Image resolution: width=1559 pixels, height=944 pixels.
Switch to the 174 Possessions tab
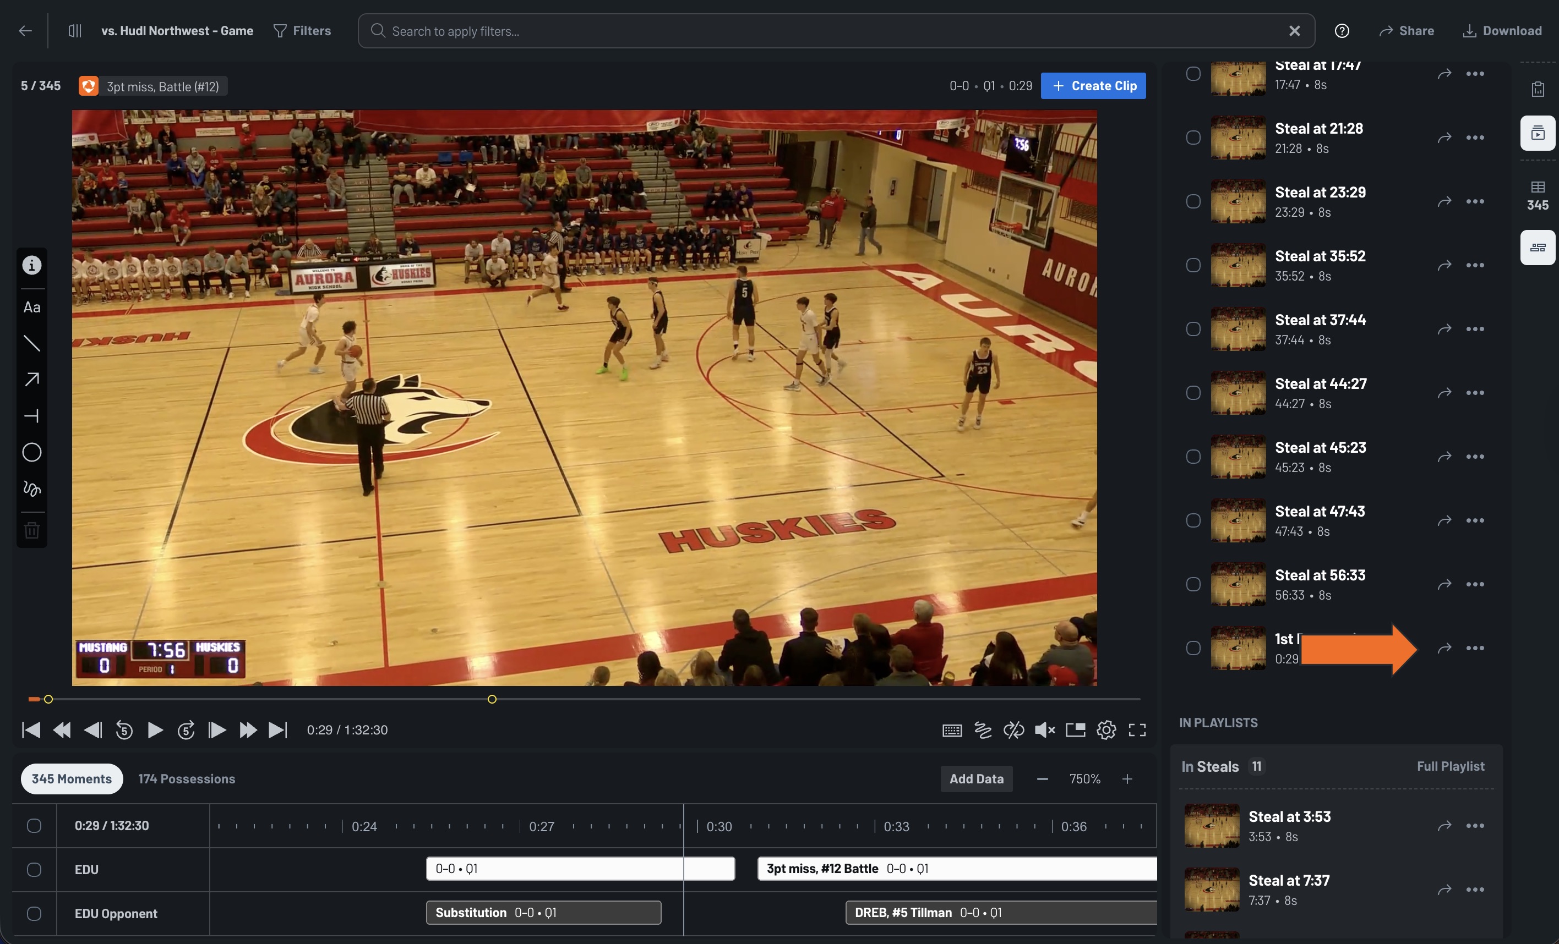[186, 778]
